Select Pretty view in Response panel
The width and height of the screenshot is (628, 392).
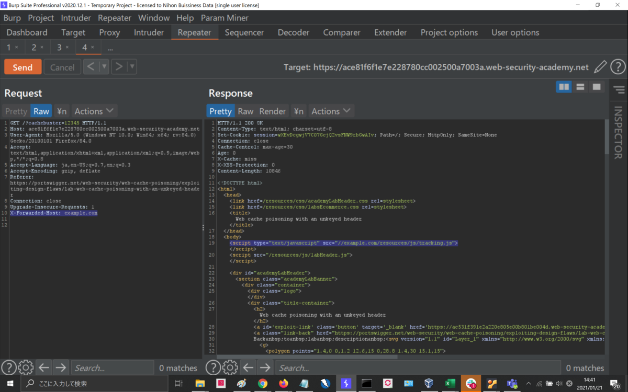click(220, 111)
